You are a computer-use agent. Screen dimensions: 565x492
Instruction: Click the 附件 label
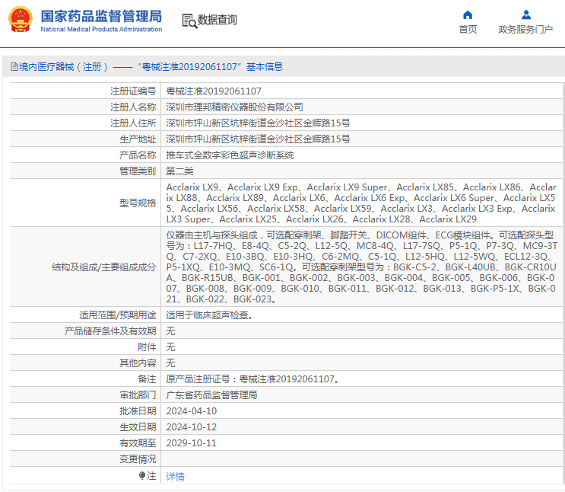pos(147,347)
